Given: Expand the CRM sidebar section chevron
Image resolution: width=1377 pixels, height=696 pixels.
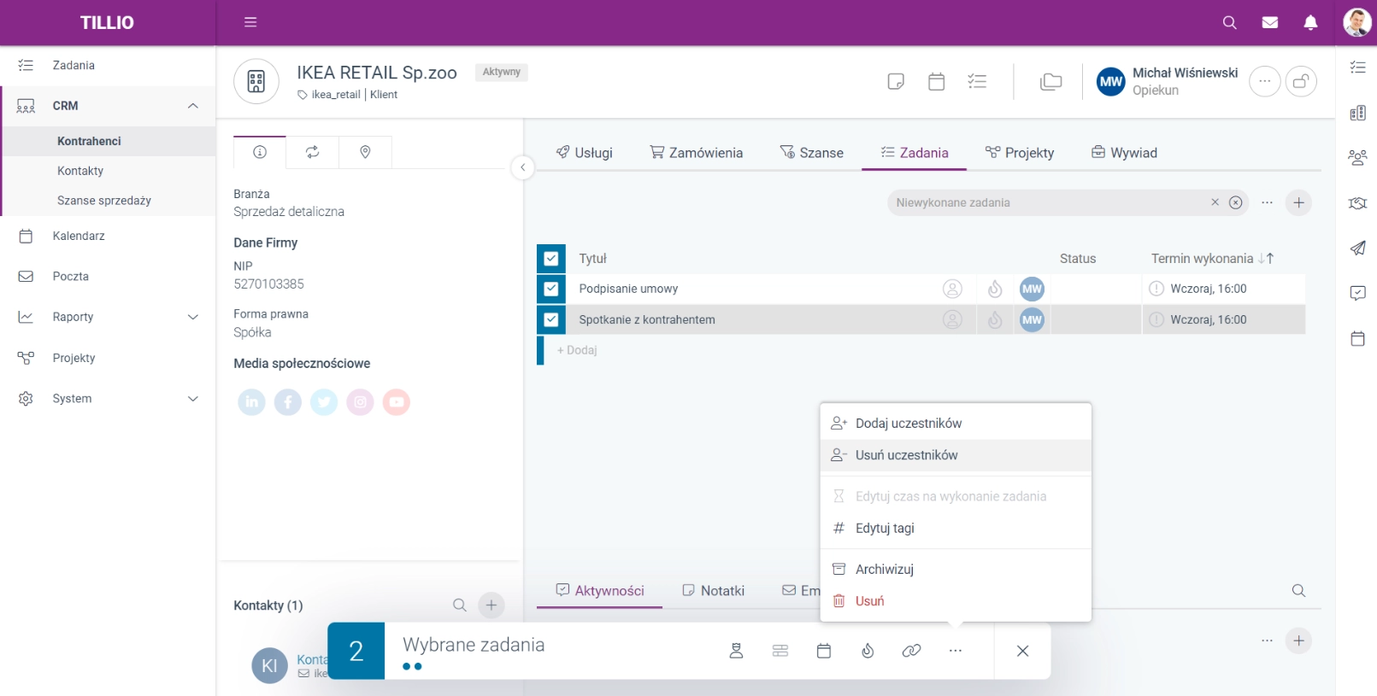Looking at the screenshot, I should 193,106.
